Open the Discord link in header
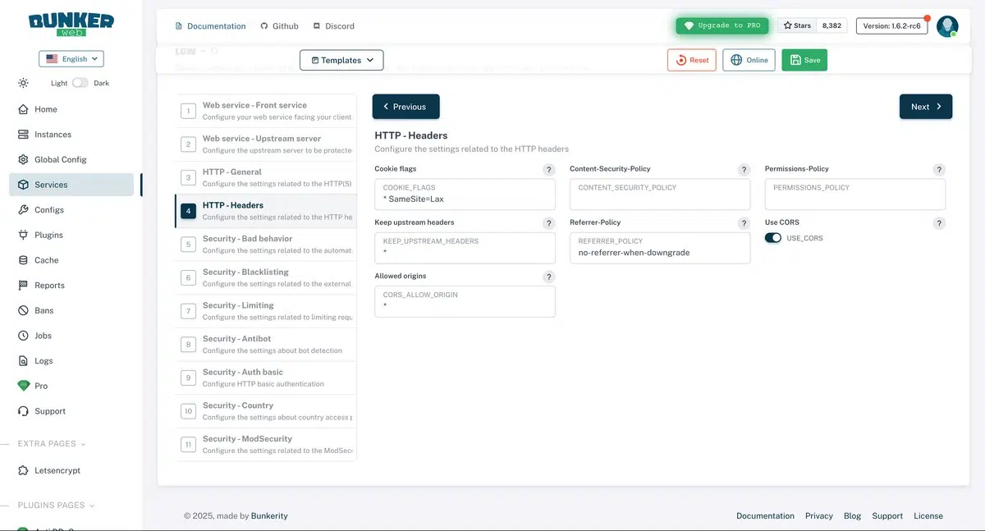985x531 pixels. coord(333,26)
